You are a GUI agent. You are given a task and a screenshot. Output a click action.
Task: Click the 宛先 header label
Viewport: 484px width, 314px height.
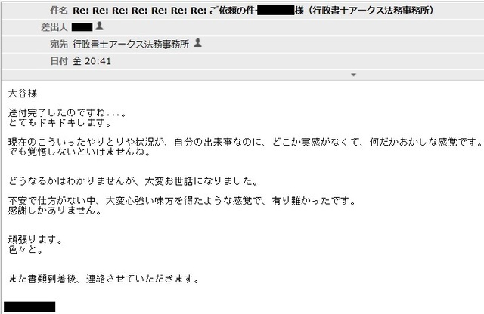(59, 44)
